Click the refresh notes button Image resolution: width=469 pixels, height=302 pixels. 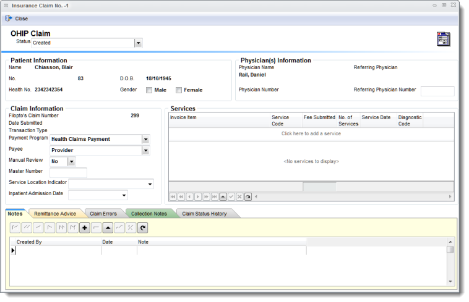(x=142, y=228)
